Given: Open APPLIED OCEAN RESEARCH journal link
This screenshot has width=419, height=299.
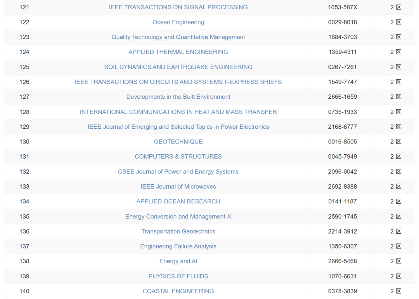Looking at the screenshot, I should 178,201.
